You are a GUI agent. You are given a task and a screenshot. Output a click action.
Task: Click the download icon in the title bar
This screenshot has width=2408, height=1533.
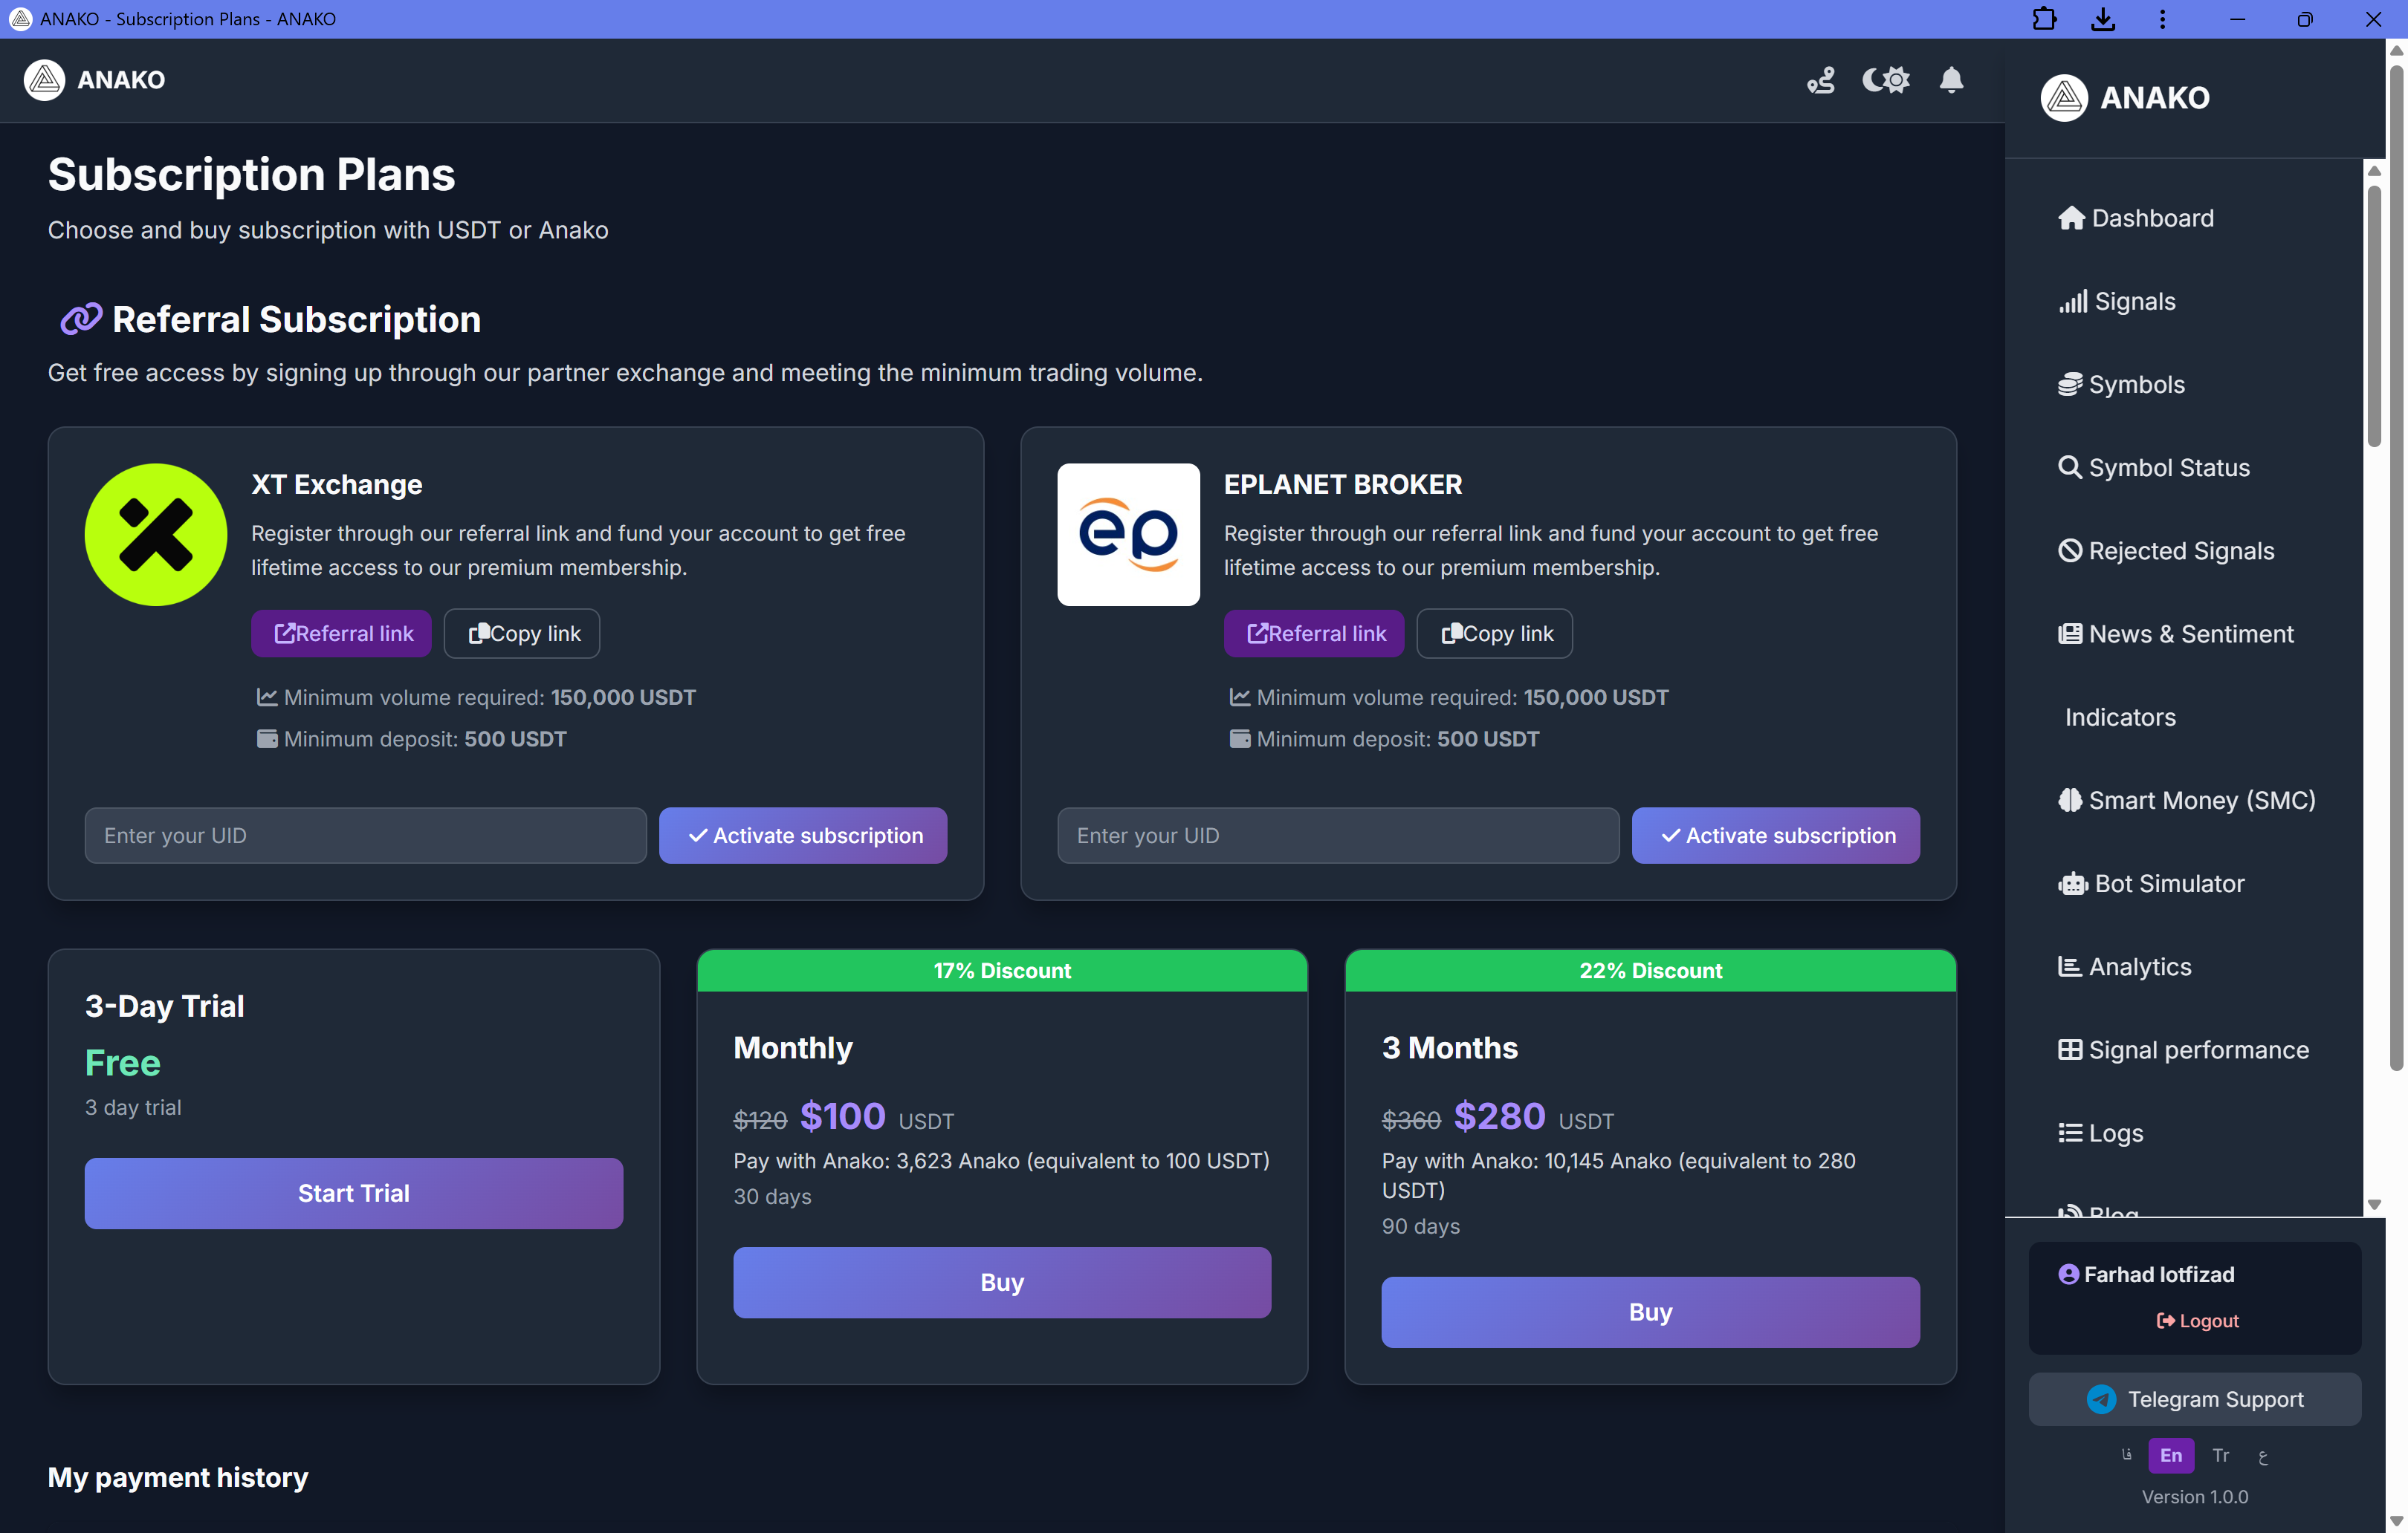click(2103, 19)
